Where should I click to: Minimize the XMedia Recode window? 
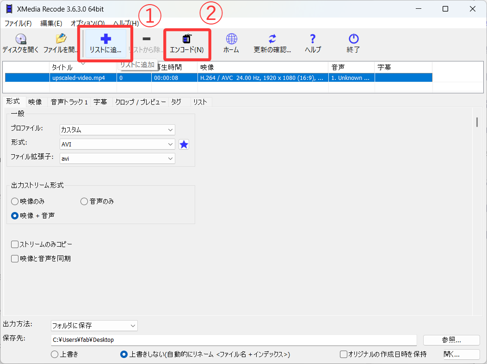coord(419,9)
